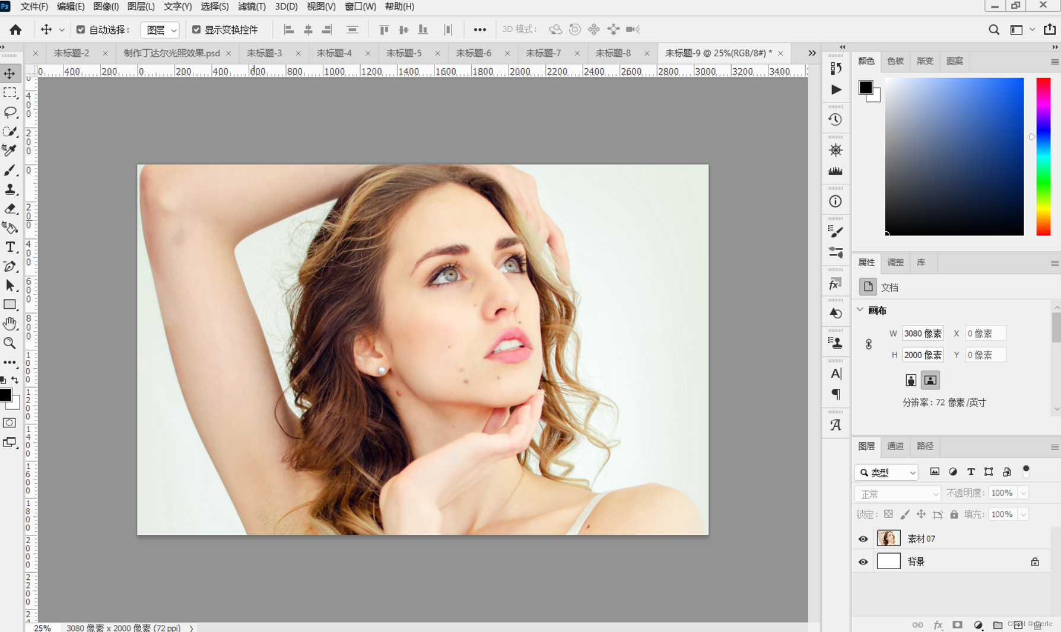Open the Color panel options menu
This screenshot has height=632, width=1061.
click(x=1054, y=62)
